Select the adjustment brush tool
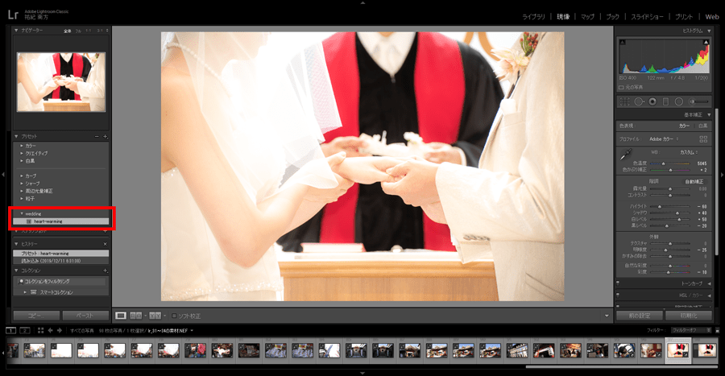 click(698, 101)
